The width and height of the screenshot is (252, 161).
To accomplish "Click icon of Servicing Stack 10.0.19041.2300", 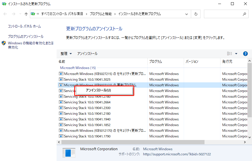I will [61, 108].
